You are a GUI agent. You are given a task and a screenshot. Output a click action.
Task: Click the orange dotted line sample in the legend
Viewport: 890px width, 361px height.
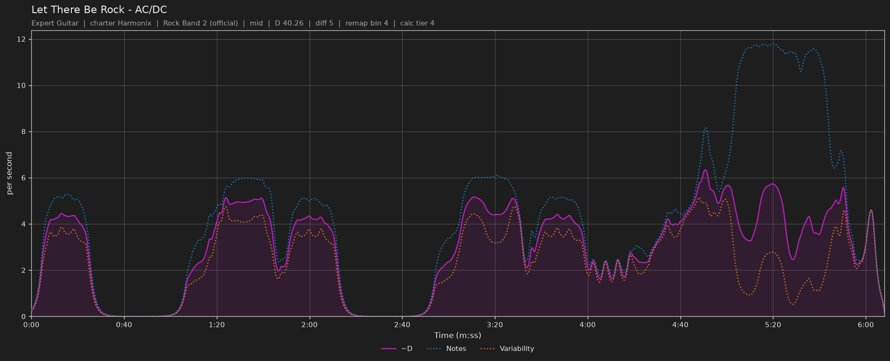(487, 349)
